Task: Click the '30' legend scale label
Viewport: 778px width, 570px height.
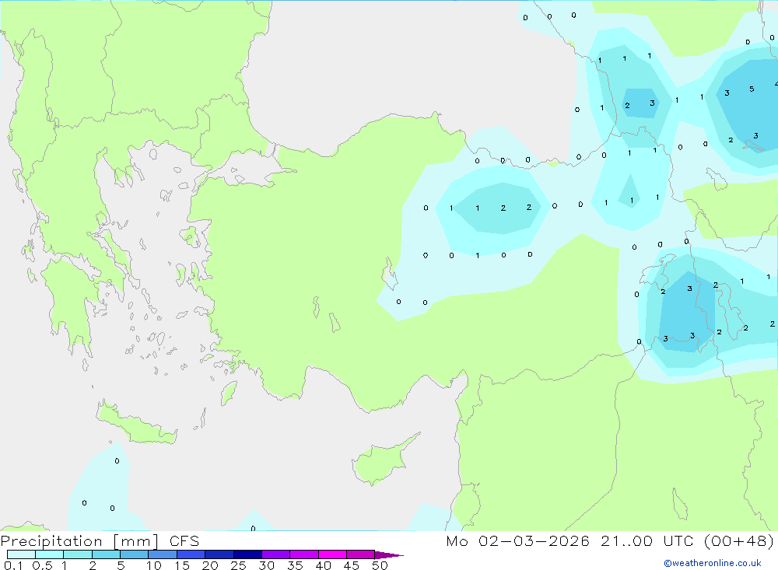Action: point(266,565)
